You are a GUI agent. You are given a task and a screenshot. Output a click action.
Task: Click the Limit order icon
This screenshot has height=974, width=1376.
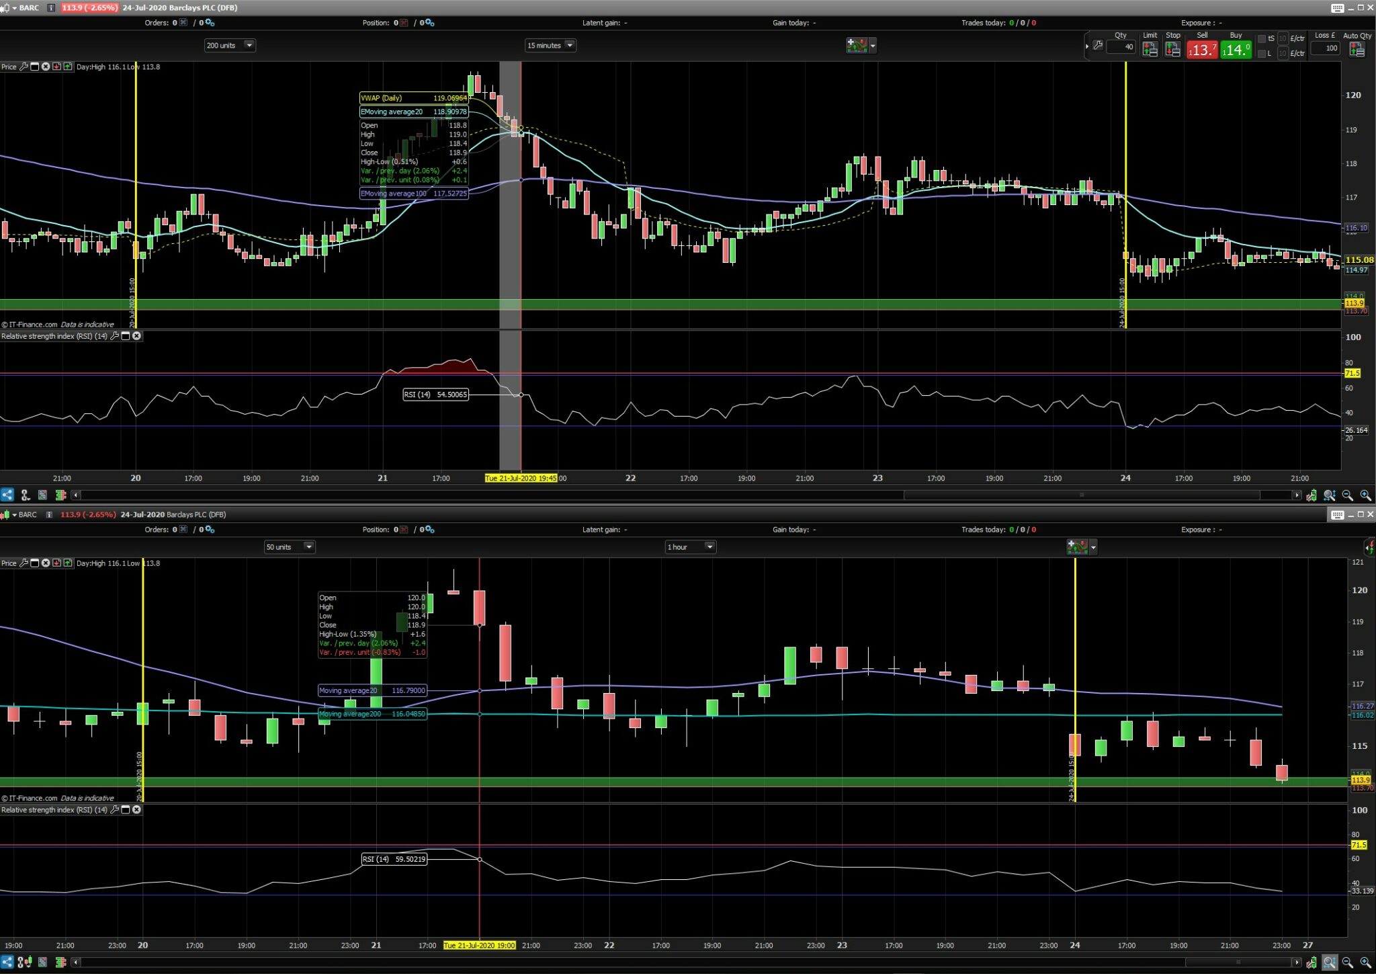coord(1150,49)
